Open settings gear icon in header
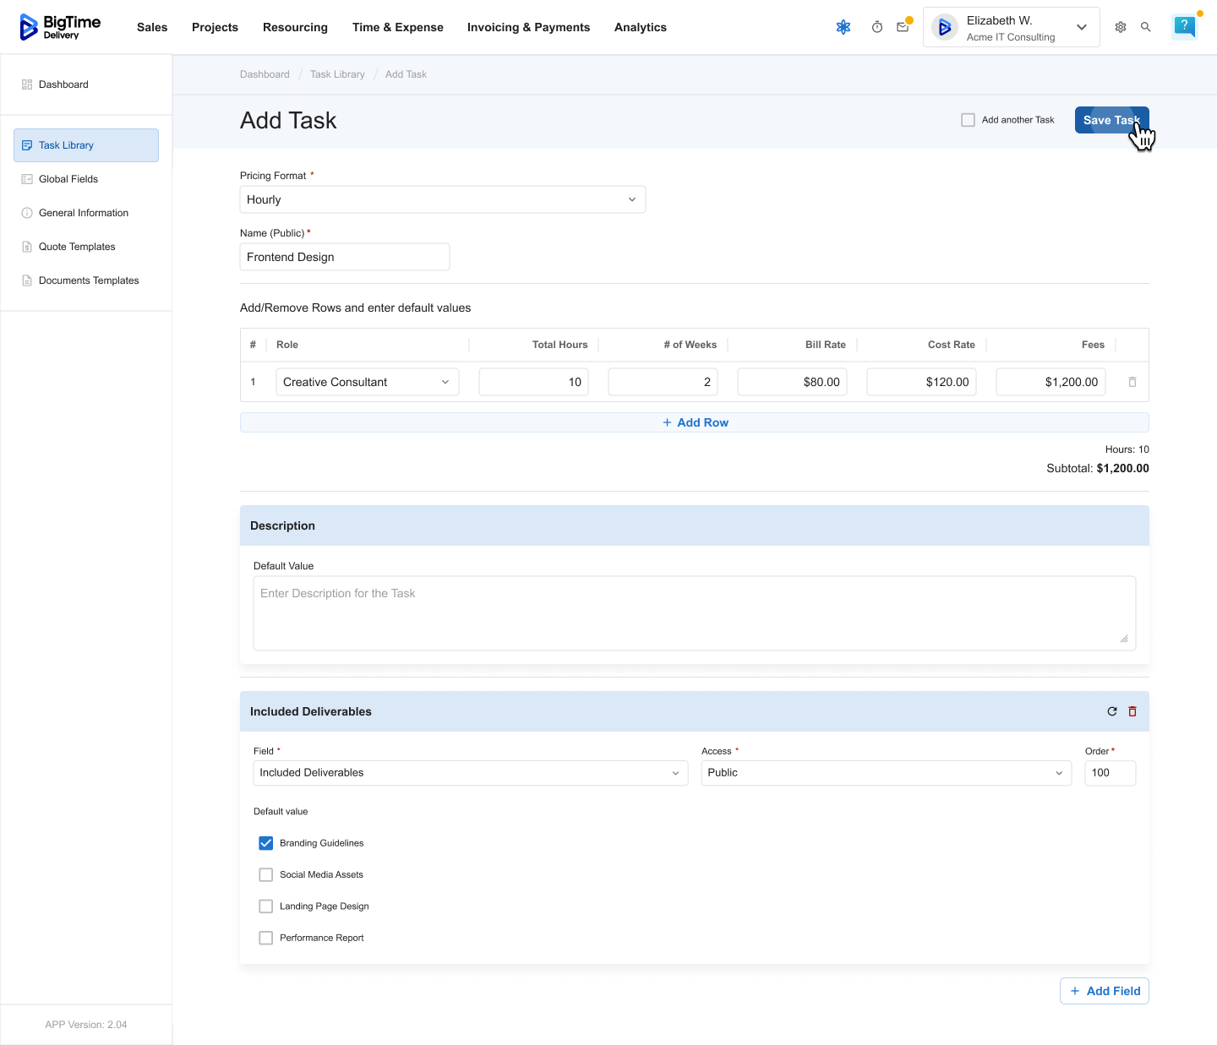The width and height of the screenshot is (1217, 1045). click(1121, 27)
